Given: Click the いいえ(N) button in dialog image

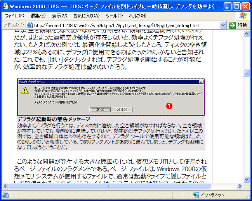Looking at the screenshot, I should [x=122, y=110].
